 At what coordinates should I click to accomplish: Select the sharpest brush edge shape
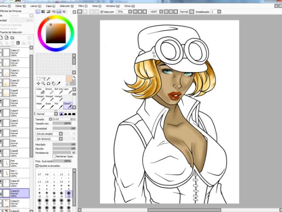click(61, 114)
